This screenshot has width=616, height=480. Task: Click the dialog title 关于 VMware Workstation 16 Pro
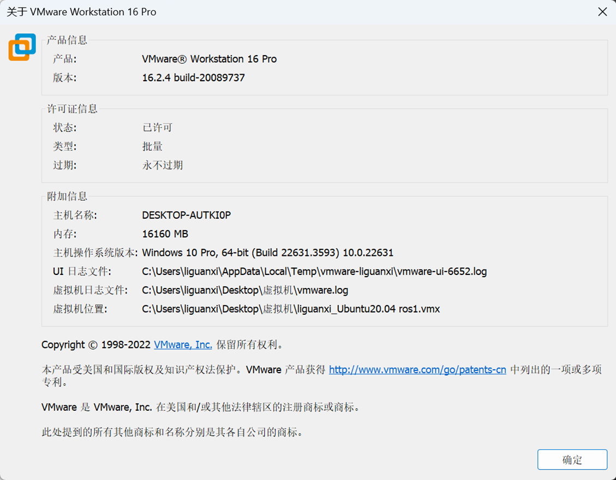81,12
